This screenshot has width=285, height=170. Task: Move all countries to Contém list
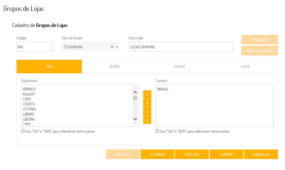147,103
